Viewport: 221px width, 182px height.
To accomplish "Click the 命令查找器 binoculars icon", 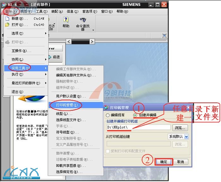I will point(83,20).
